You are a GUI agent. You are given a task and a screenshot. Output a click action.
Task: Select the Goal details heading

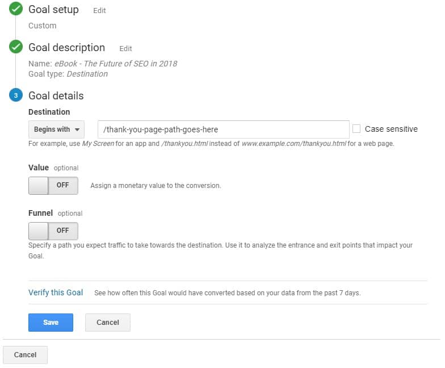56,96
